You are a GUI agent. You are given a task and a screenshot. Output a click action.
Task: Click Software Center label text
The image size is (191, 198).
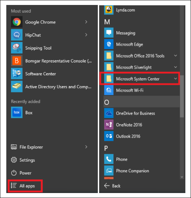40,74
